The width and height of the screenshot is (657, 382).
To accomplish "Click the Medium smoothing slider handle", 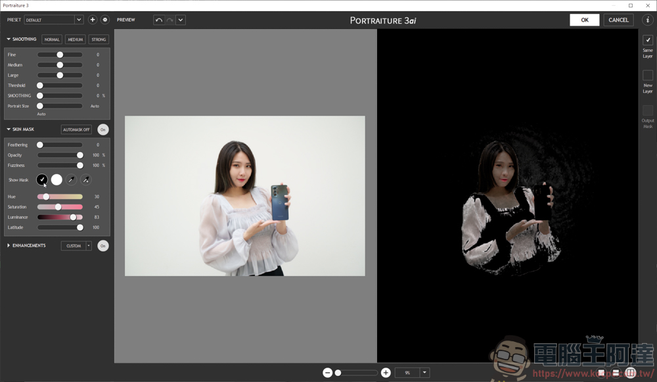I will pos(60,65).
